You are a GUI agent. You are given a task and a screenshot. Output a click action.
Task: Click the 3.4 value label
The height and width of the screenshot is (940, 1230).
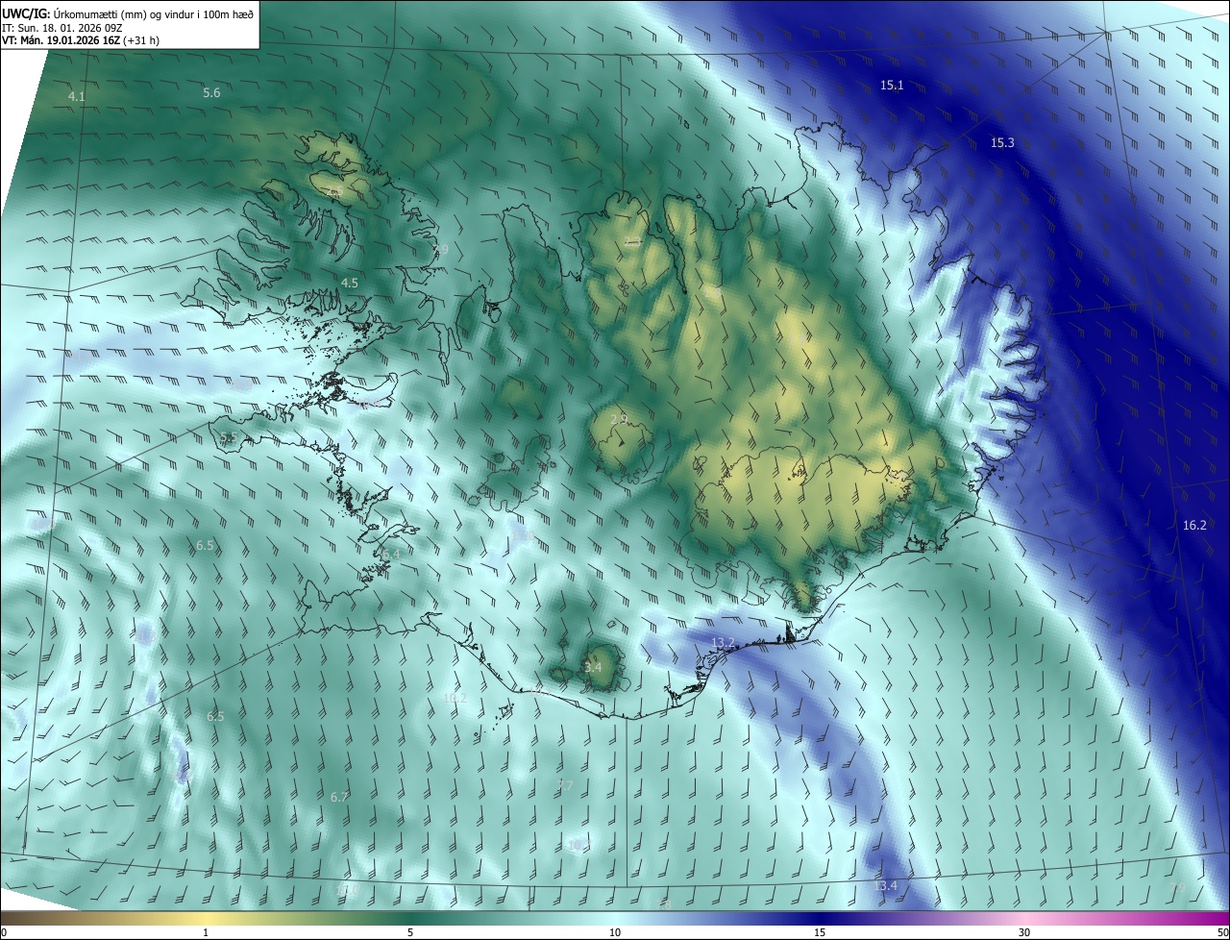593,667
